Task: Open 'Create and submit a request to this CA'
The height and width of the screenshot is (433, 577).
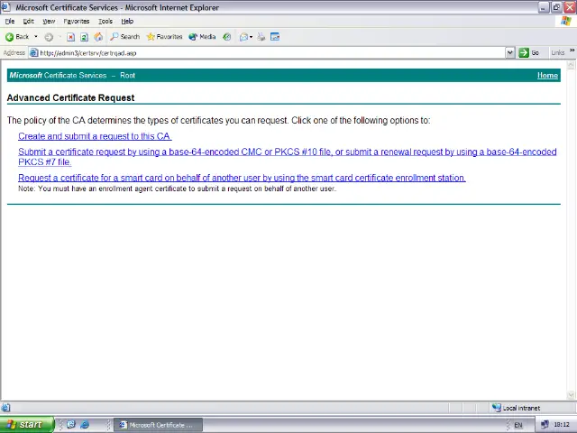Action: [x=95, y=136]
